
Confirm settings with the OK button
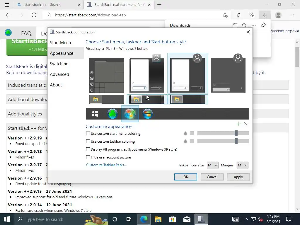click(185, 177)
